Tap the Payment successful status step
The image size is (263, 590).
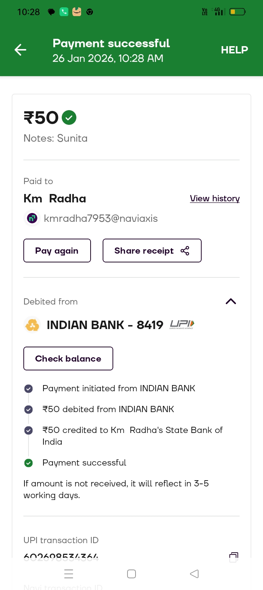coord(84,463)
